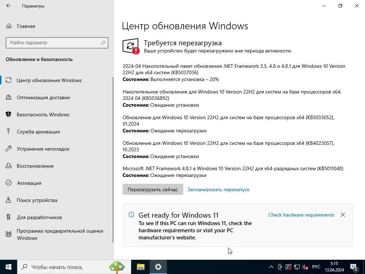Viewport: 365px width, 274px height.
Task: Click the Центр обновления Windows sync icon
Action: click(x=9, y=80)
